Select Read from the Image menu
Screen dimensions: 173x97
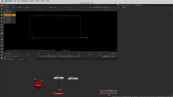point(9,6)
